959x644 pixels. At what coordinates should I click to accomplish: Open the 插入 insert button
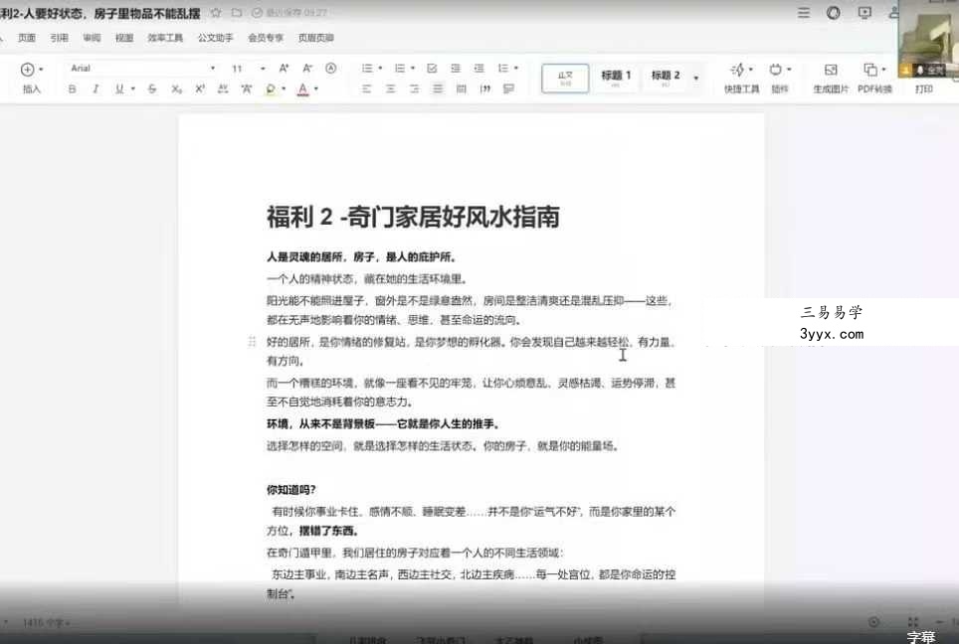coord(31,79)
